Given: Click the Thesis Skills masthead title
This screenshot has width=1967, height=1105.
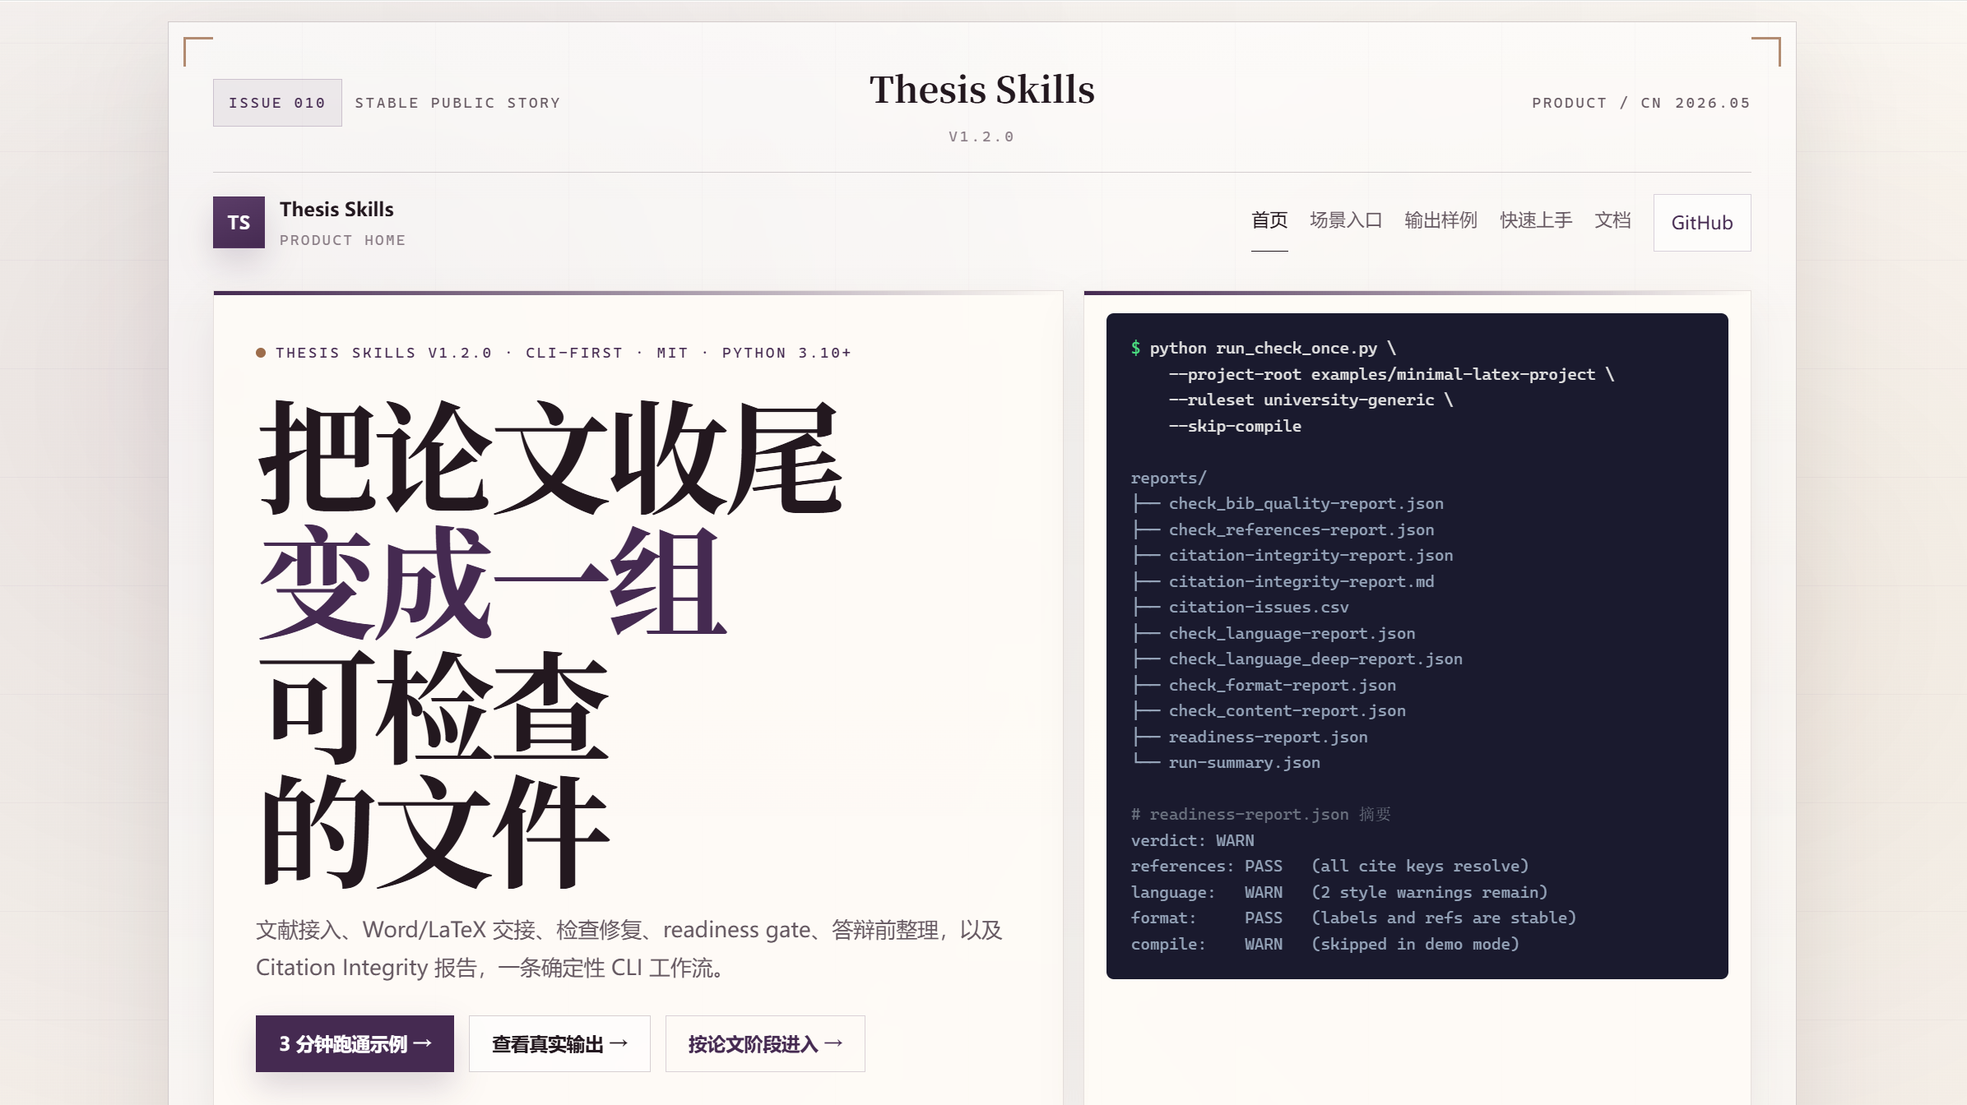Looking at the screenshot, I should pos(982,89).
